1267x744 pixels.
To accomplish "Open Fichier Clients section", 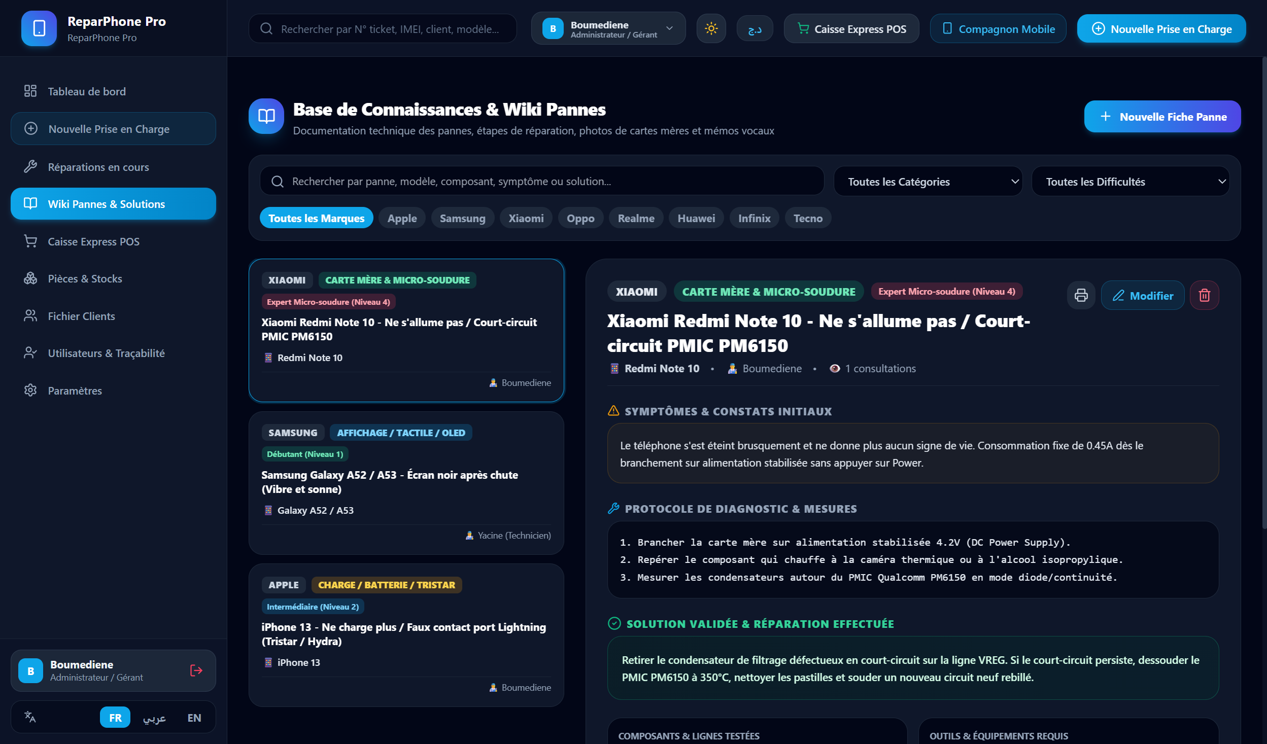I will click(113, 316).
